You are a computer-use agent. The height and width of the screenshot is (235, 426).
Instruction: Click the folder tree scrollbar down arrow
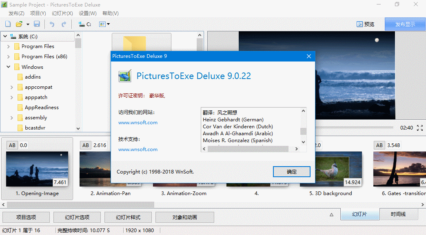coord(78,128)
